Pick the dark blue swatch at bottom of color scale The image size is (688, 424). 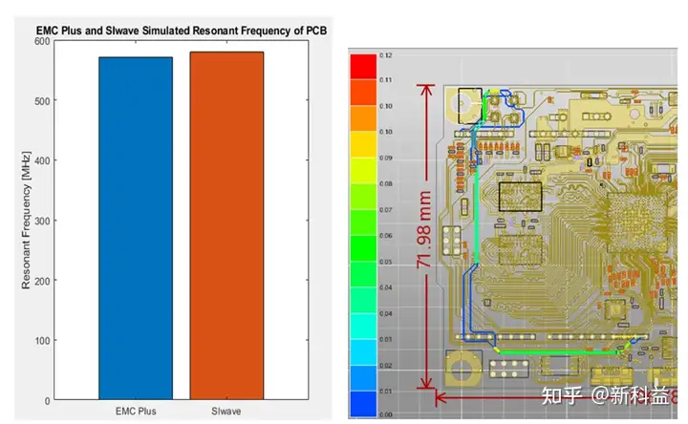click(363, 404)
